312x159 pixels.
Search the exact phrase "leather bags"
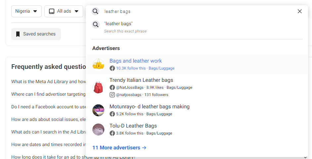coord(197,27)
